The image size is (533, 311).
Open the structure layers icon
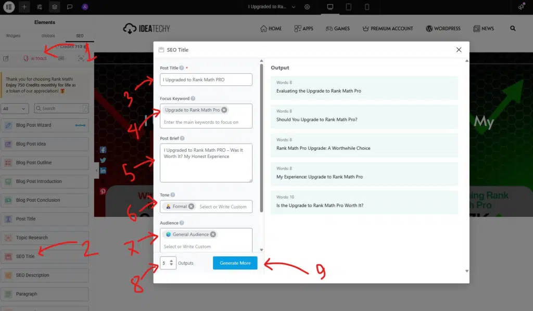coord(54,7)
